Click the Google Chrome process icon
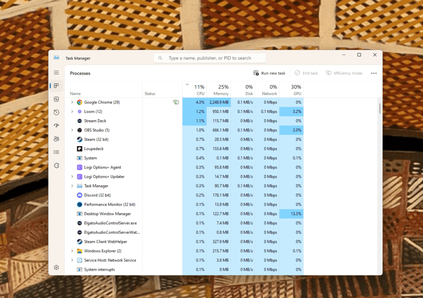 [x=79, y=103]
